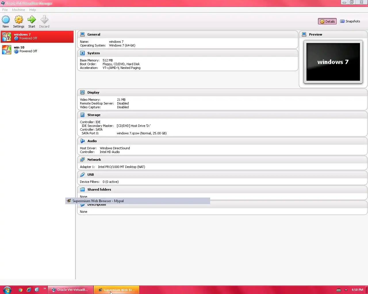
Task: Click the Storage section disk icon
Action: pyautogui.click(x=83, y=115)
